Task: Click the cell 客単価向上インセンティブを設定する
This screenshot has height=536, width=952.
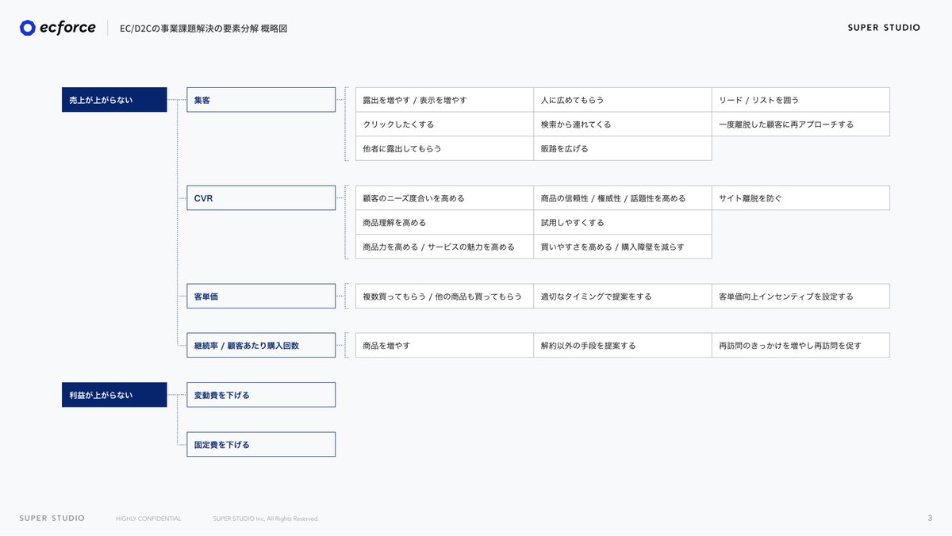Action: 800,297
